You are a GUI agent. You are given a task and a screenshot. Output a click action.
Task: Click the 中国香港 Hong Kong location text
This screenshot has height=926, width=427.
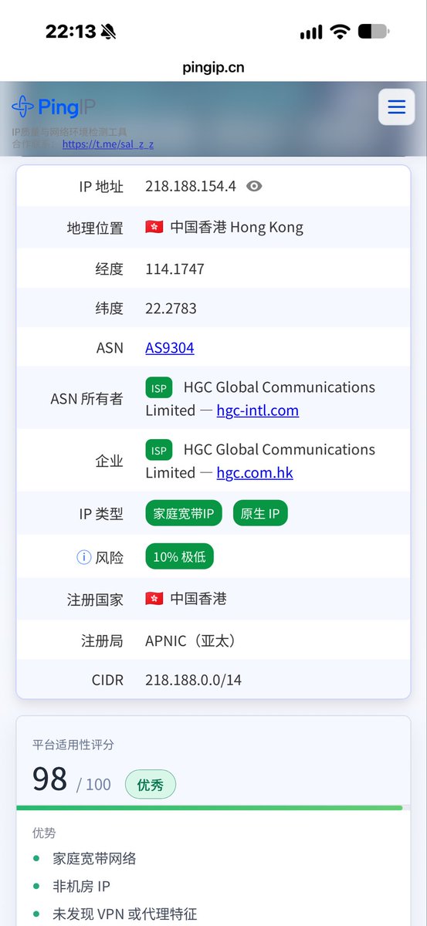(237, 227)
